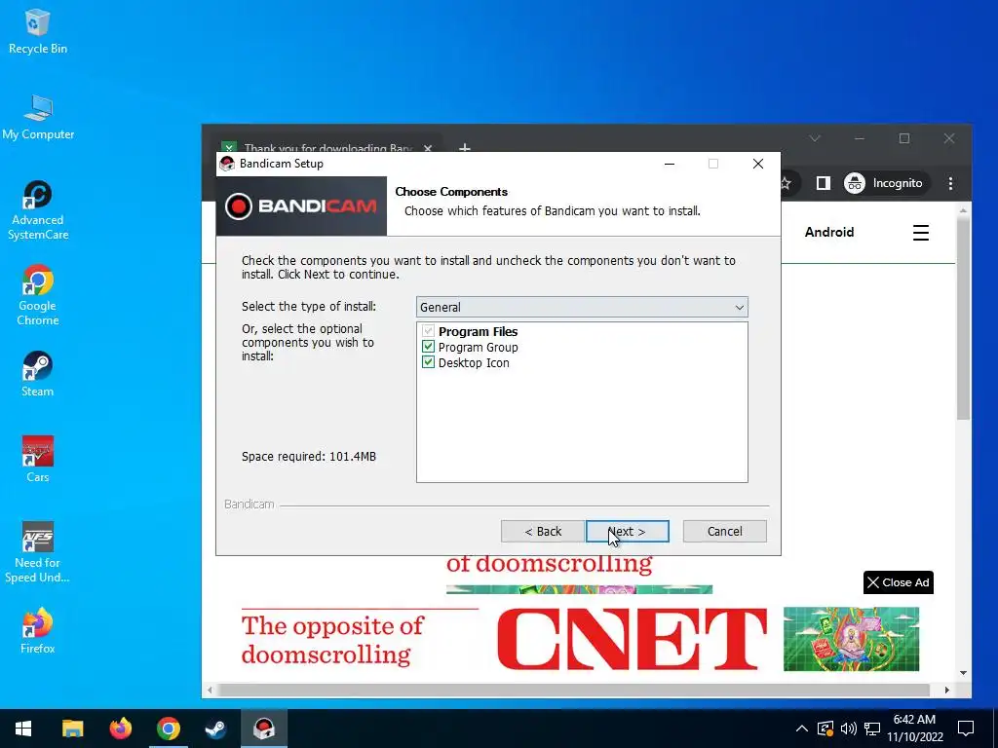Select the 'Thank you for downloading' Chrome tab
This screenshot has width=998, height=748.
[327, 148]
